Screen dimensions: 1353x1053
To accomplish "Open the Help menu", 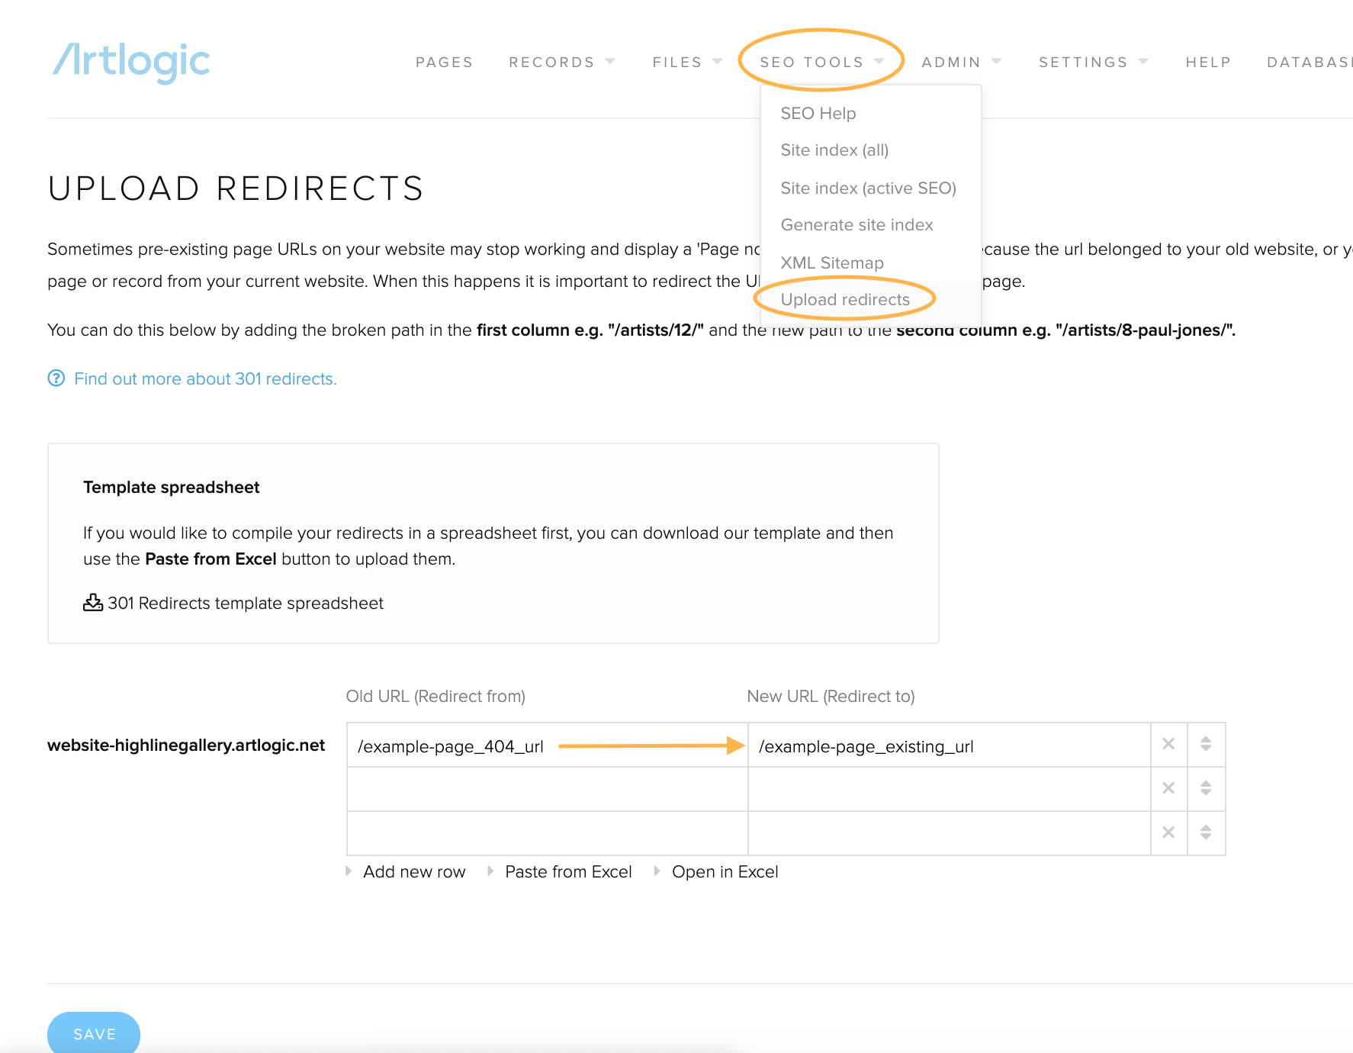I will coord(1208,63).
